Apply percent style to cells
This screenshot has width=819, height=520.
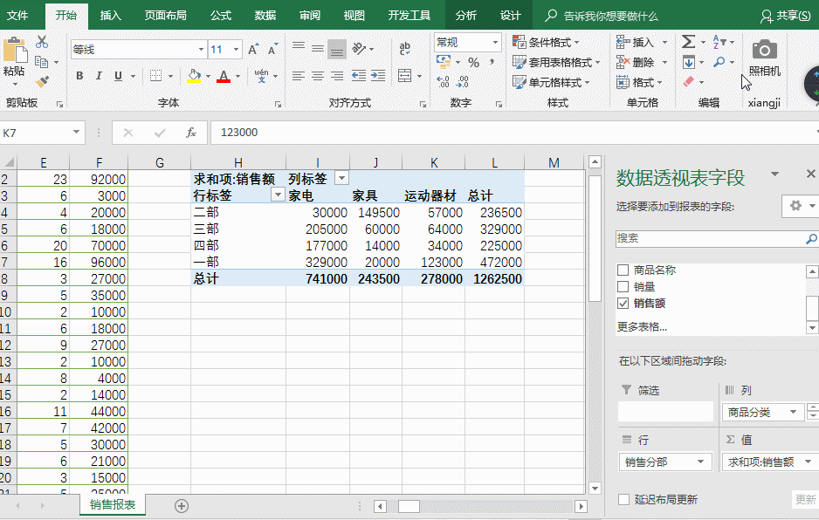[473, 63]
